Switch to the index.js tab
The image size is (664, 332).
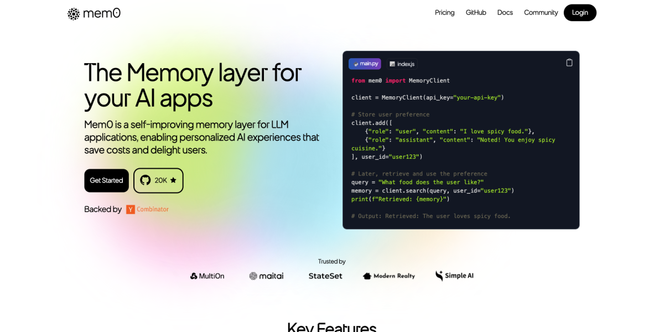click(402, 64)
